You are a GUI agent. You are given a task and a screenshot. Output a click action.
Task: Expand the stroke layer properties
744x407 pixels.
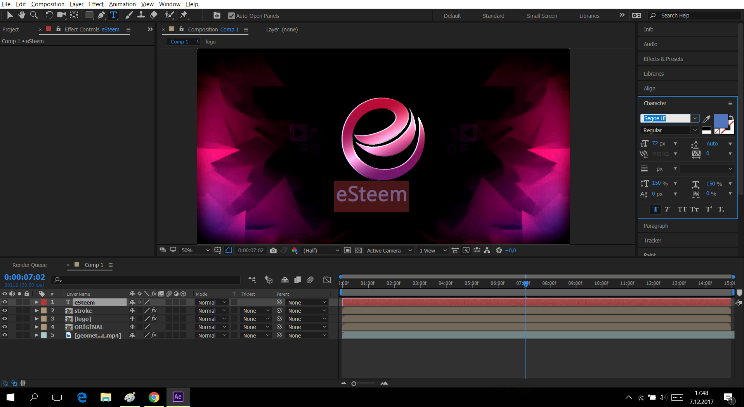click(x=36, y=310)
